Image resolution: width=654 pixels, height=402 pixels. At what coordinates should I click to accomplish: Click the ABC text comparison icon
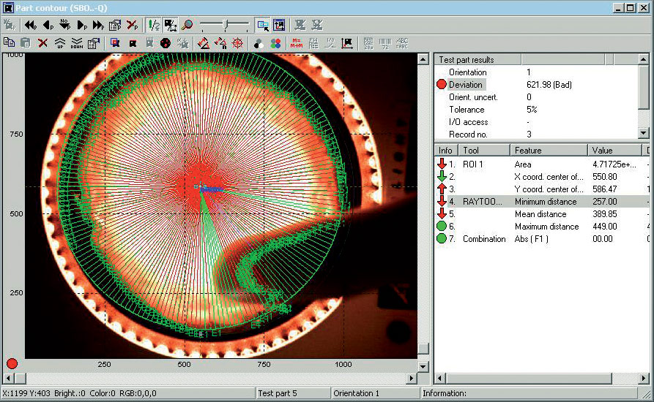(402, 43)
